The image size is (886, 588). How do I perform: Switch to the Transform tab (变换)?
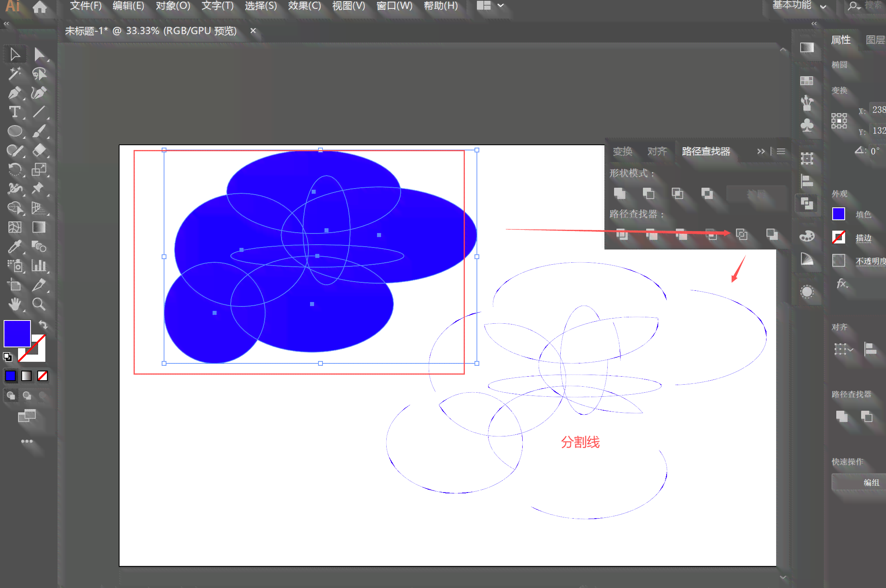[x=622, y=151]
